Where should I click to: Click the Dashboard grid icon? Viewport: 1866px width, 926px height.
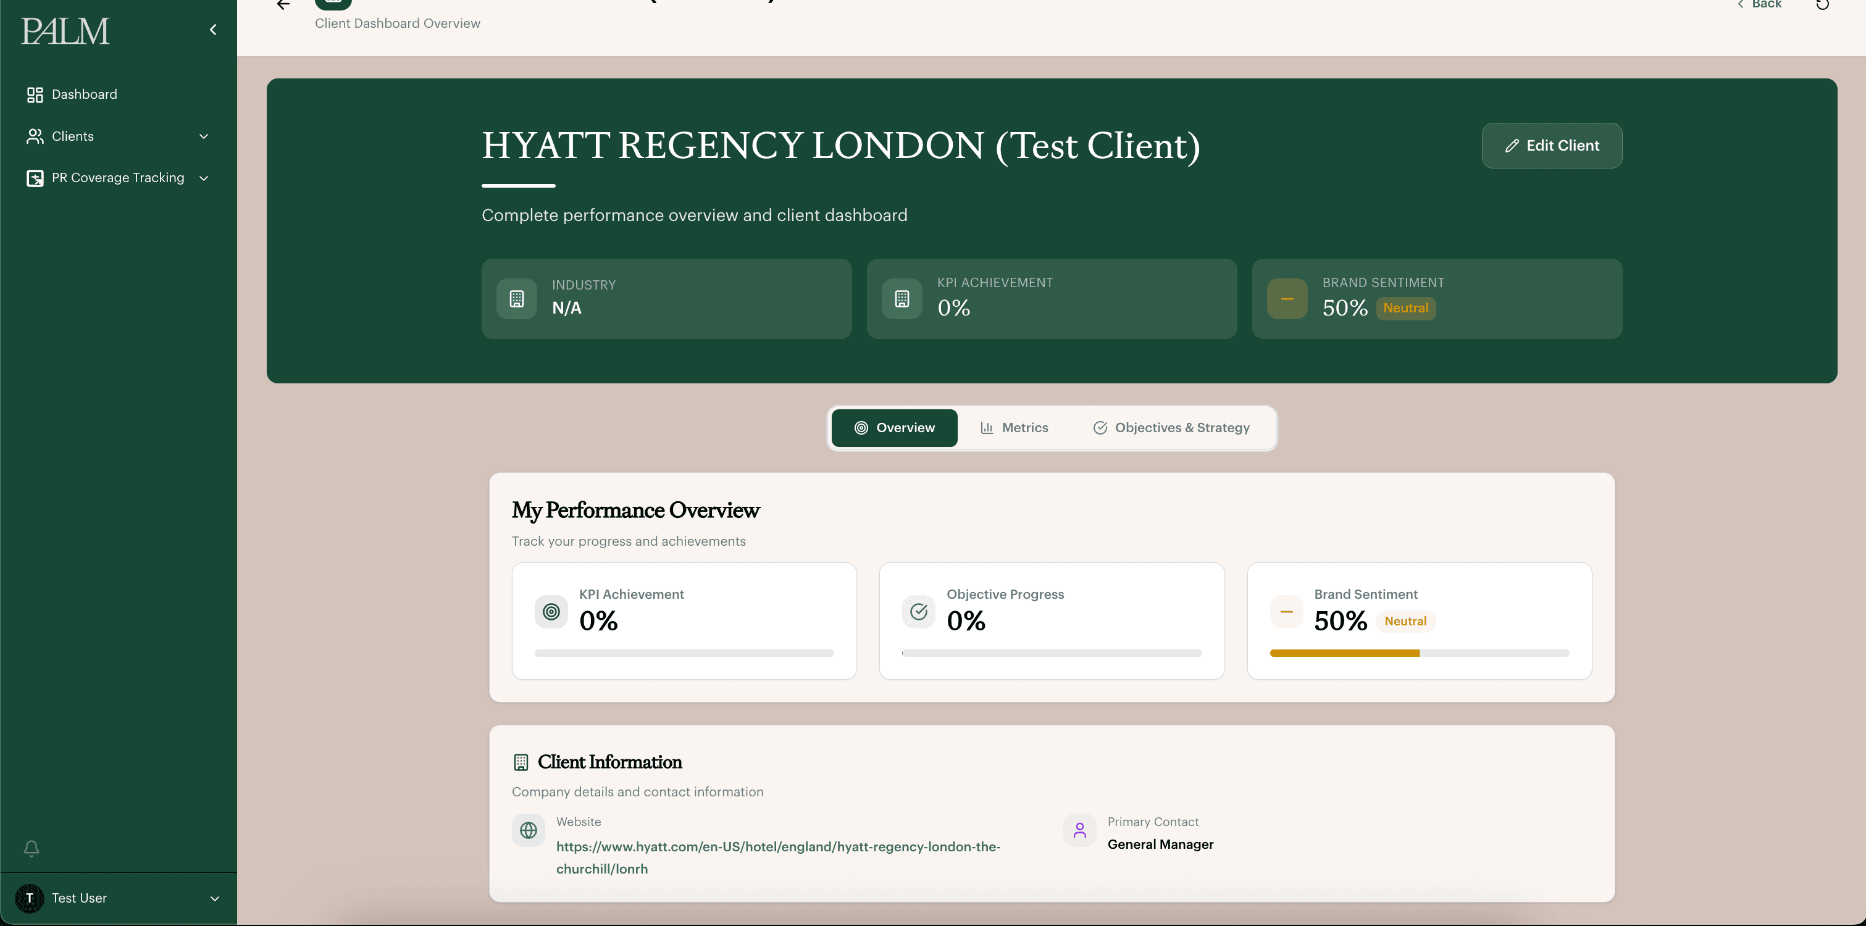[35, 95]
